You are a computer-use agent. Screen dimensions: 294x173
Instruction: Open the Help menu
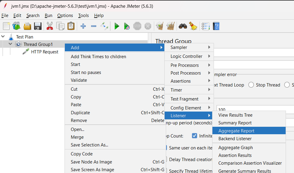[99, 16]
